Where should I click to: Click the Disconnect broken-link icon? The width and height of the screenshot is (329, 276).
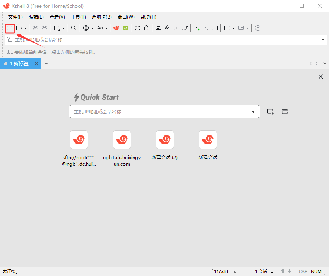click(x=36, y=28)
